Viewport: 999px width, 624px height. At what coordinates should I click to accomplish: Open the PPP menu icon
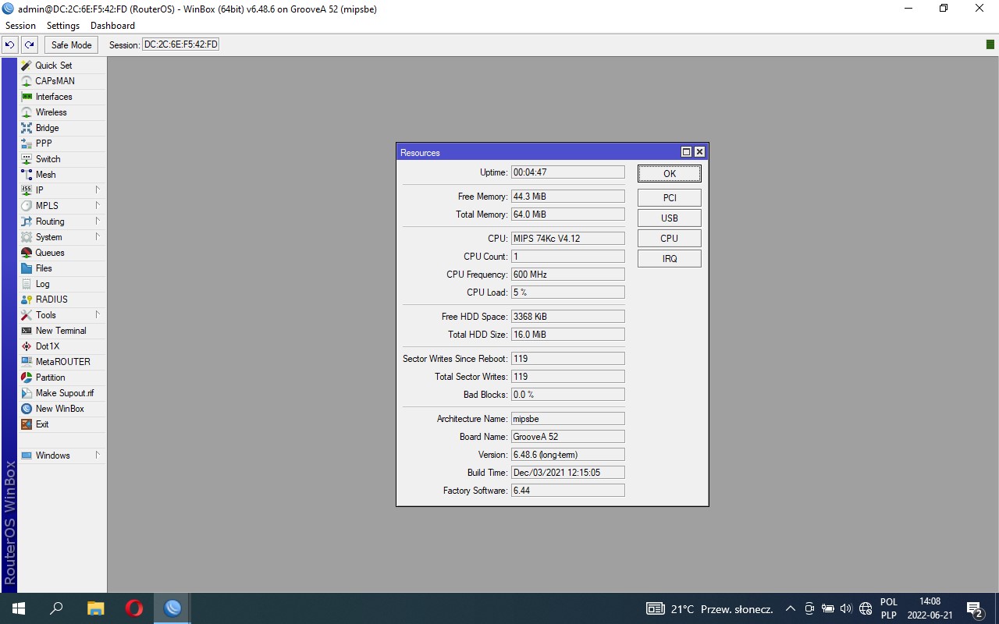[27, 144]
